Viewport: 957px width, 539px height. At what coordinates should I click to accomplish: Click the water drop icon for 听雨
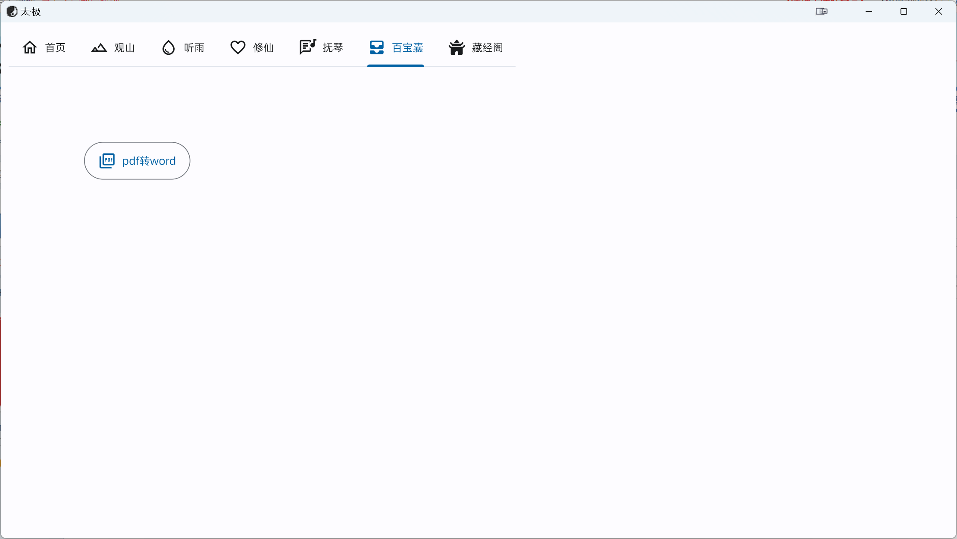169,47
